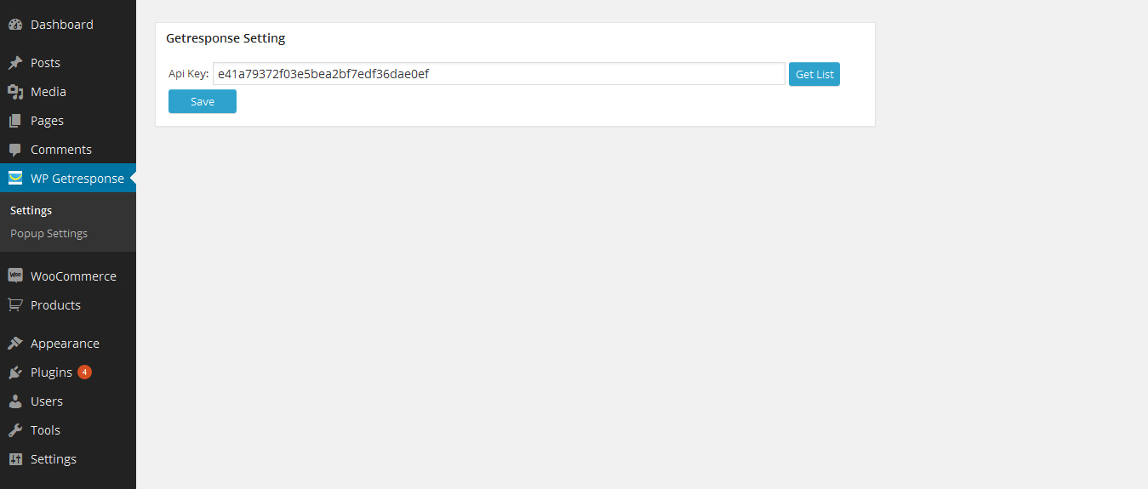Screen dimensions: 1148x489
Task: Focus the Api Key input field
Action: [x=499, y=74]
